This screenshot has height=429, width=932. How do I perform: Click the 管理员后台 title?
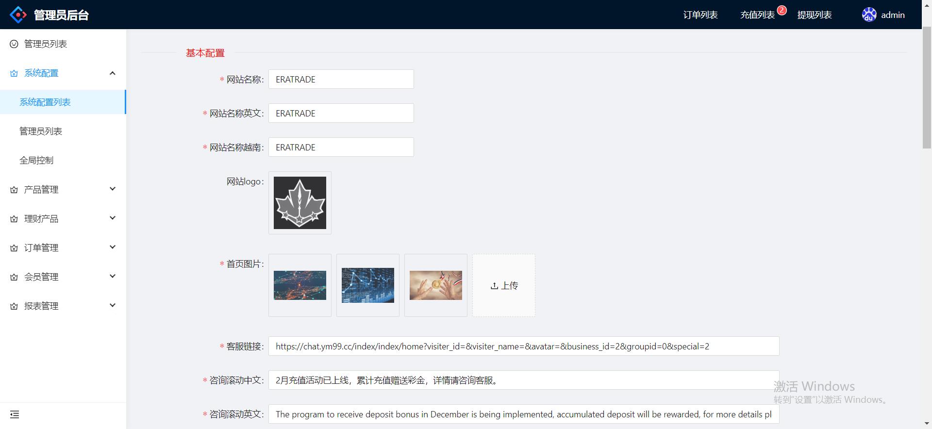click(61, 15)
